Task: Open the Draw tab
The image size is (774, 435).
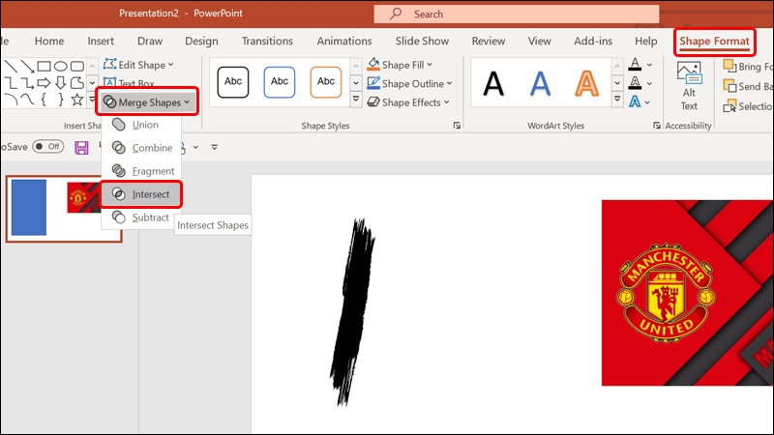Action: [150, 41]
